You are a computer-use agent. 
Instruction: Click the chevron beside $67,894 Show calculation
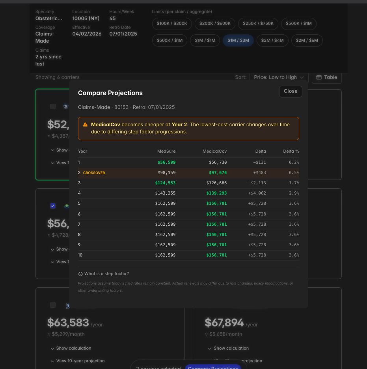click(209, 348)
